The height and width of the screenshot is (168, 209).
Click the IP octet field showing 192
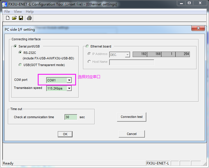tap(140, 54)
